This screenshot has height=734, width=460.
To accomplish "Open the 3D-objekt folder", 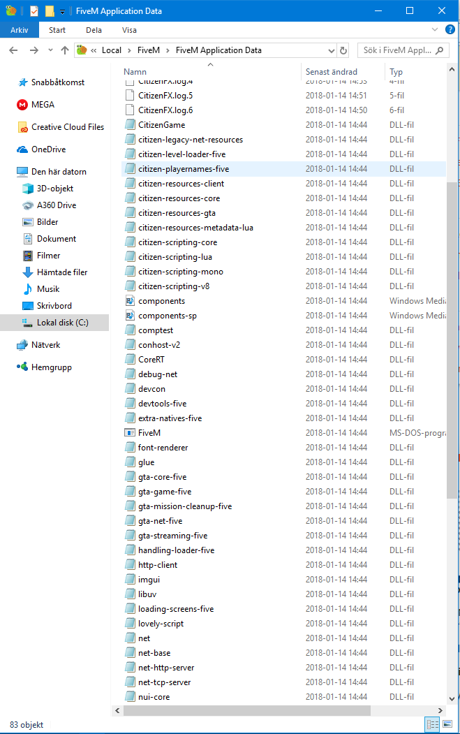I will [x=47, y=188].
